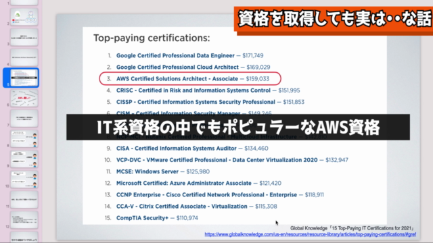The image size is (433, 243).
Task: Click the Global Knowledge 2021 source citation
Action: 352,228
